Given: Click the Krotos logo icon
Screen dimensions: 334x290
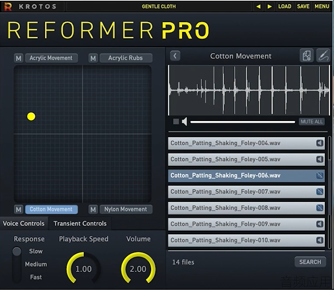Looking at the screenshot, I should [8, 6].
